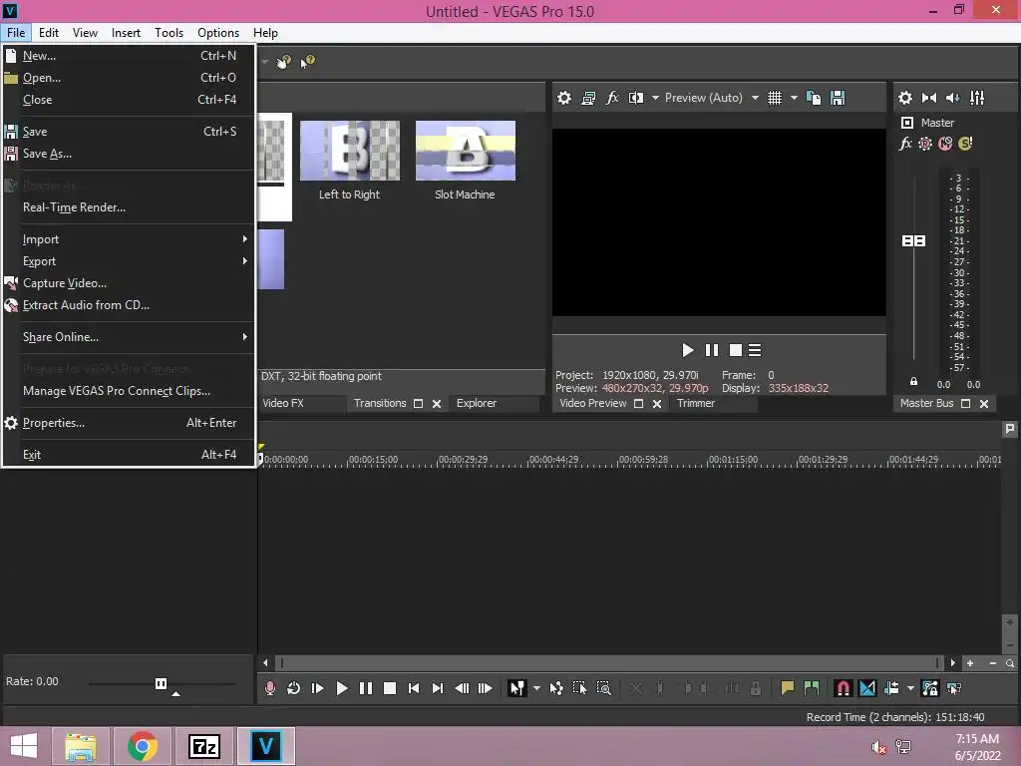
Task: Step to next frame
Action: pos(486,688)
